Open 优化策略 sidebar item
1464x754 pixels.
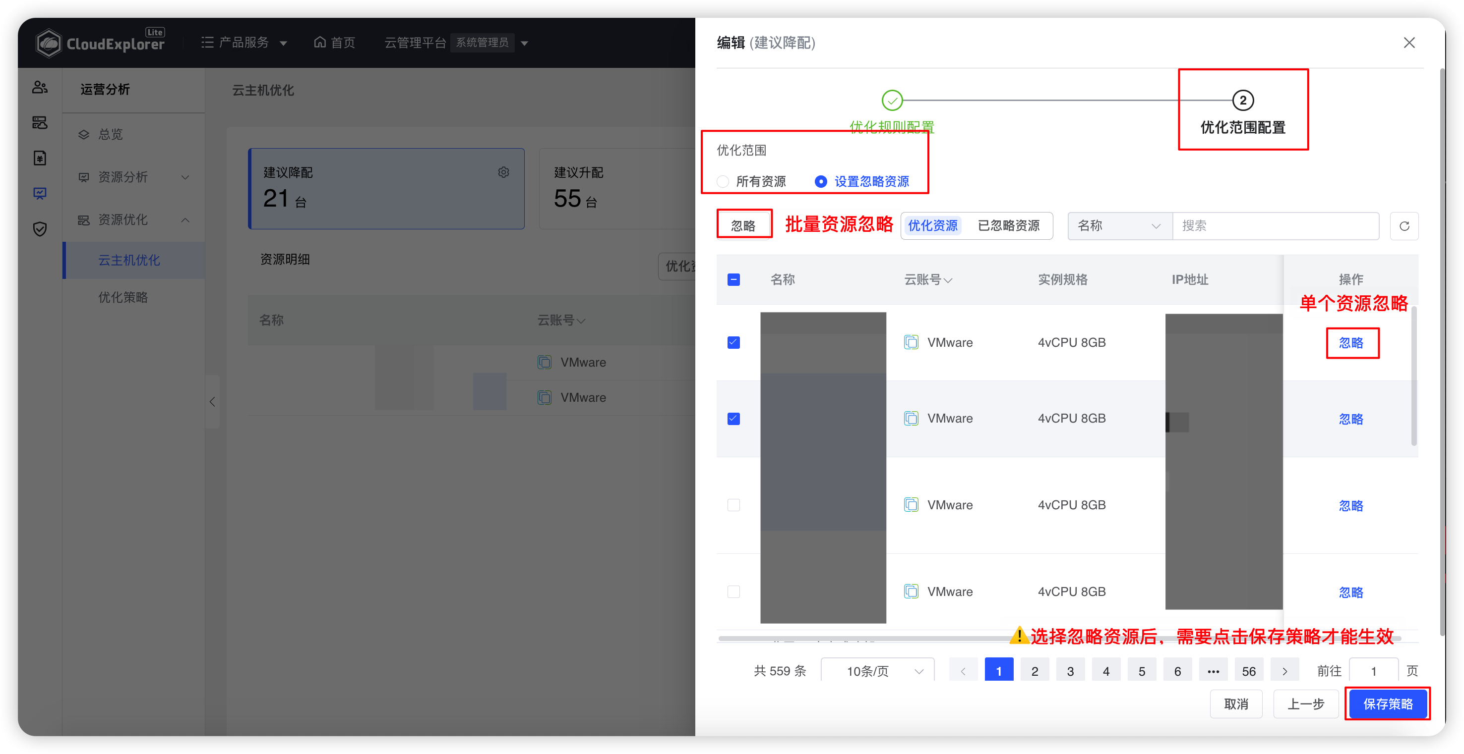(133, 297)
